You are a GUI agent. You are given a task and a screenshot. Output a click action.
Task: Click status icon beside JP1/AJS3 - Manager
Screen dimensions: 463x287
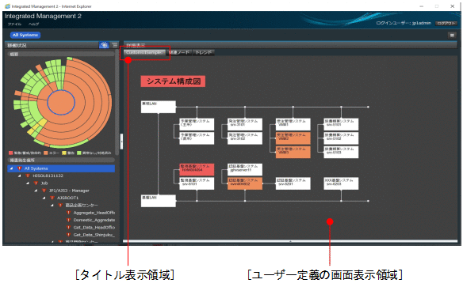pyautogui.click(x=44, y=191)
